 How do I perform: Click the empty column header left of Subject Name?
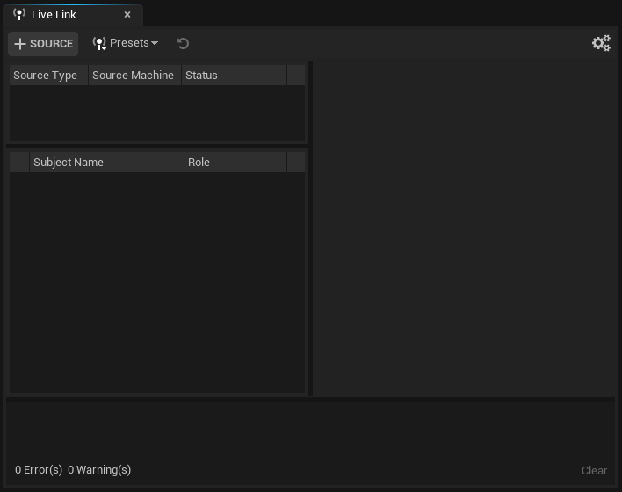[x=19, y=163]
